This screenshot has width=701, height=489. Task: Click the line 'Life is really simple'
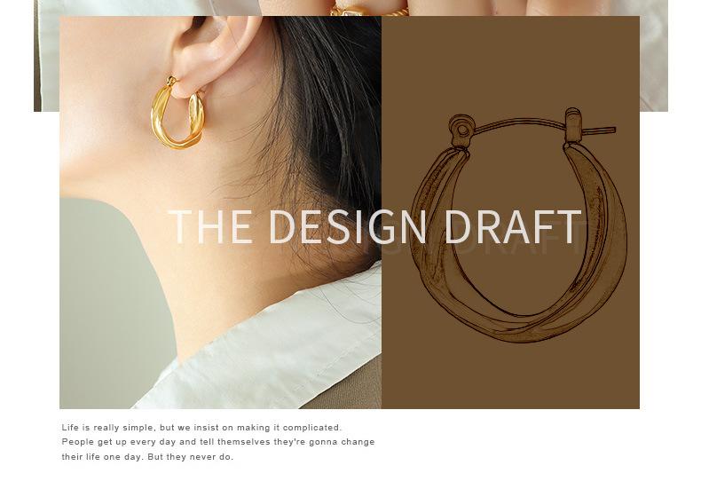201,428
